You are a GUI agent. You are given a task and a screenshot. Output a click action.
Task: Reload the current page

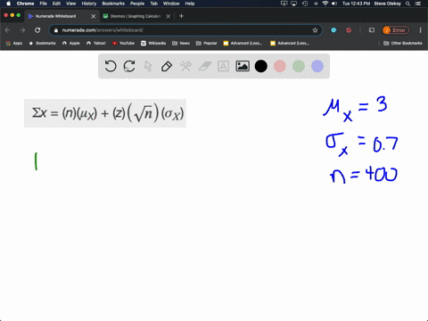click(37, 30)
